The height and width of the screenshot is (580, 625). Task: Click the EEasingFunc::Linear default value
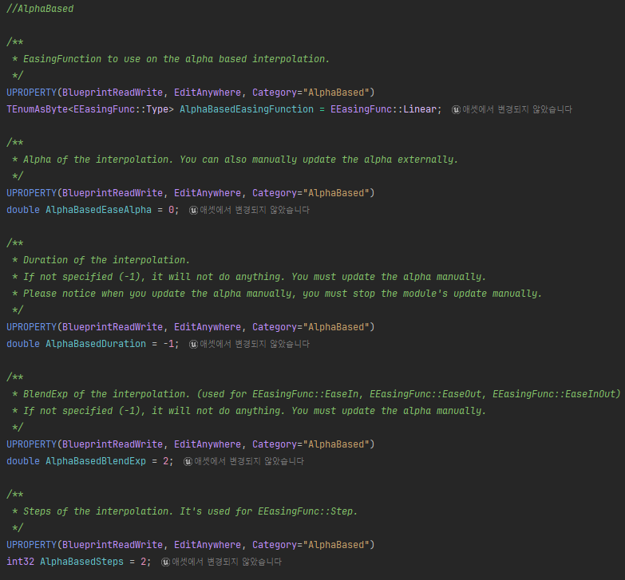pos(382,109)
